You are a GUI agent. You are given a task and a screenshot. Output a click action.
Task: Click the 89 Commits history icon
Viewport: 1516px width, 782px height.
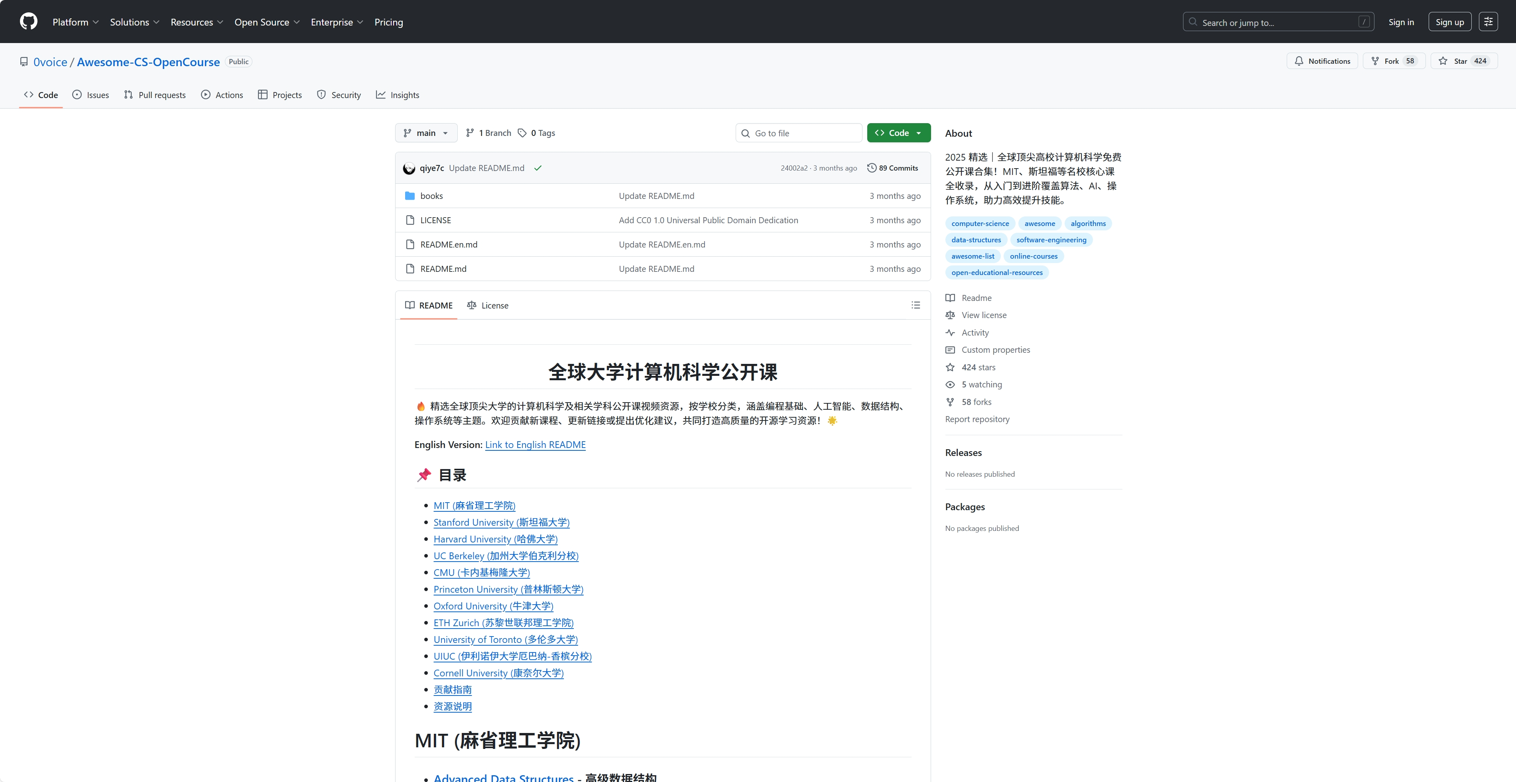pos(872,168)
